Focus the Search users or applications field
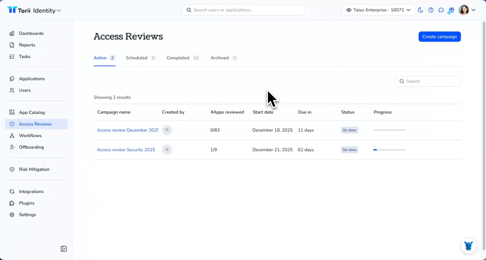The height and width of the screenshot is (260, 486). pyautogui.click(x=243, y=10)
